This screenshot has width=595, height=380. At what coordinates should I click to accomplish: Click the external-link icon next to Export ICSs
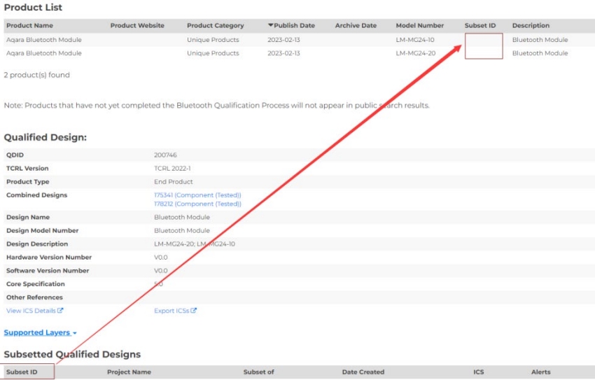194,311
